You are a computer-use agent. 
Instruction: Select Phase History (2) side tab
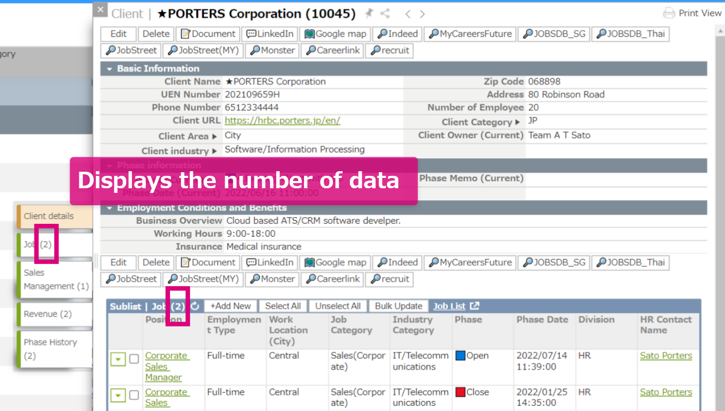(x=55, y=349)
